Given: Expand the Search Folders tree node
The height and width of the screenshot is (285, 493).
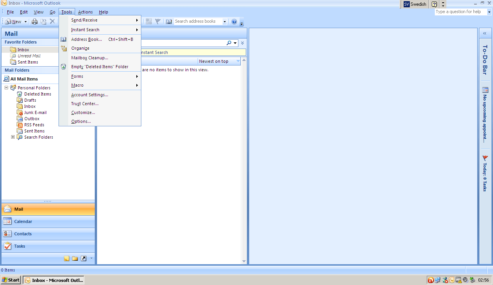Looking at the screenshot, I should [13, 137].
